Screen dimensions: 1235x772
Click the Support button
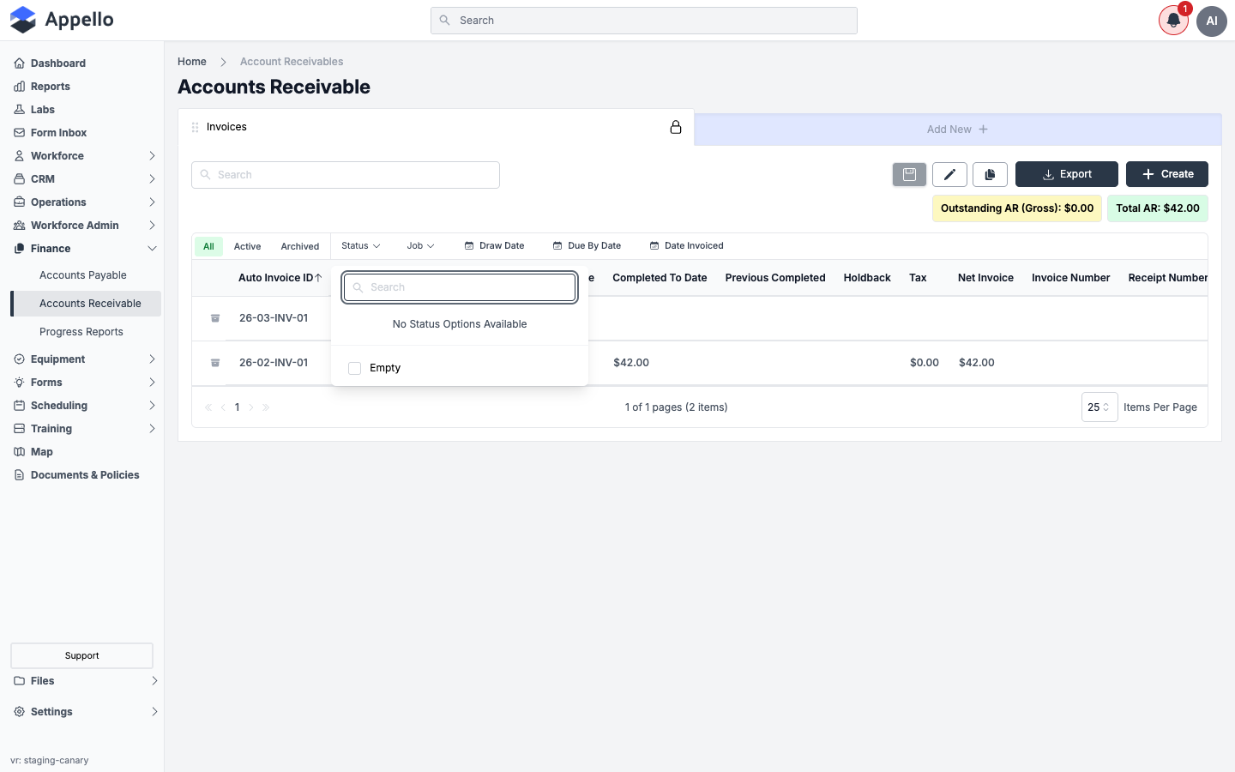82,655
